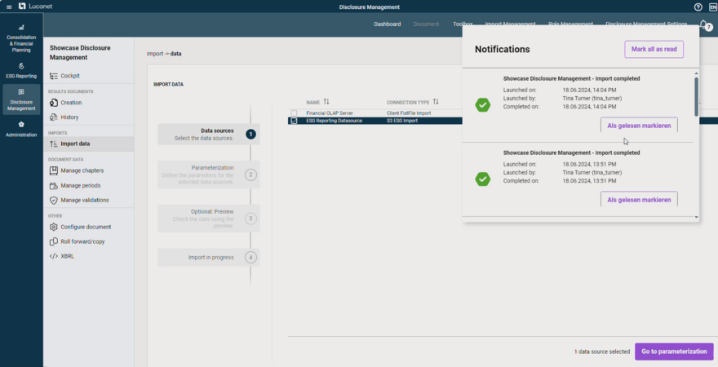Screen dimensions: 718x367
Task: Click the XBRL code icon
Action: coord(54,256)
